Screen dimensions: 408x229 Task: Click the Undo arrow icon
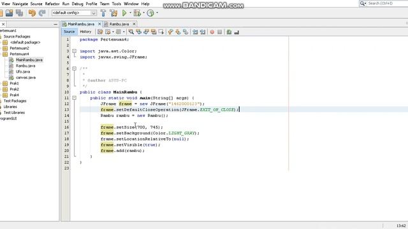32,13
